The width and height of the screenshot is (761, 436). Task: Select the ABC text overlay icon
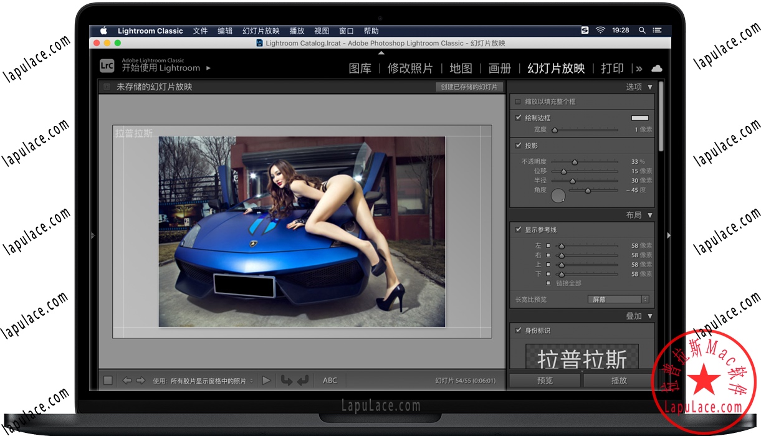[x=330, y=380]
